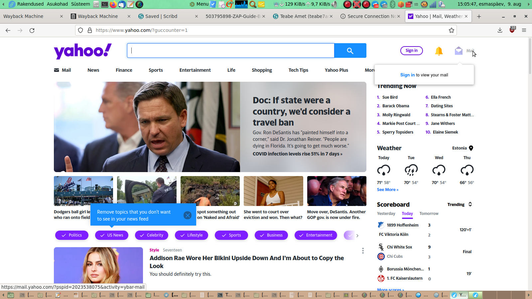532x299 pixels.
Task: Click inside the Yahoo search field
Action: click(231, 50)
